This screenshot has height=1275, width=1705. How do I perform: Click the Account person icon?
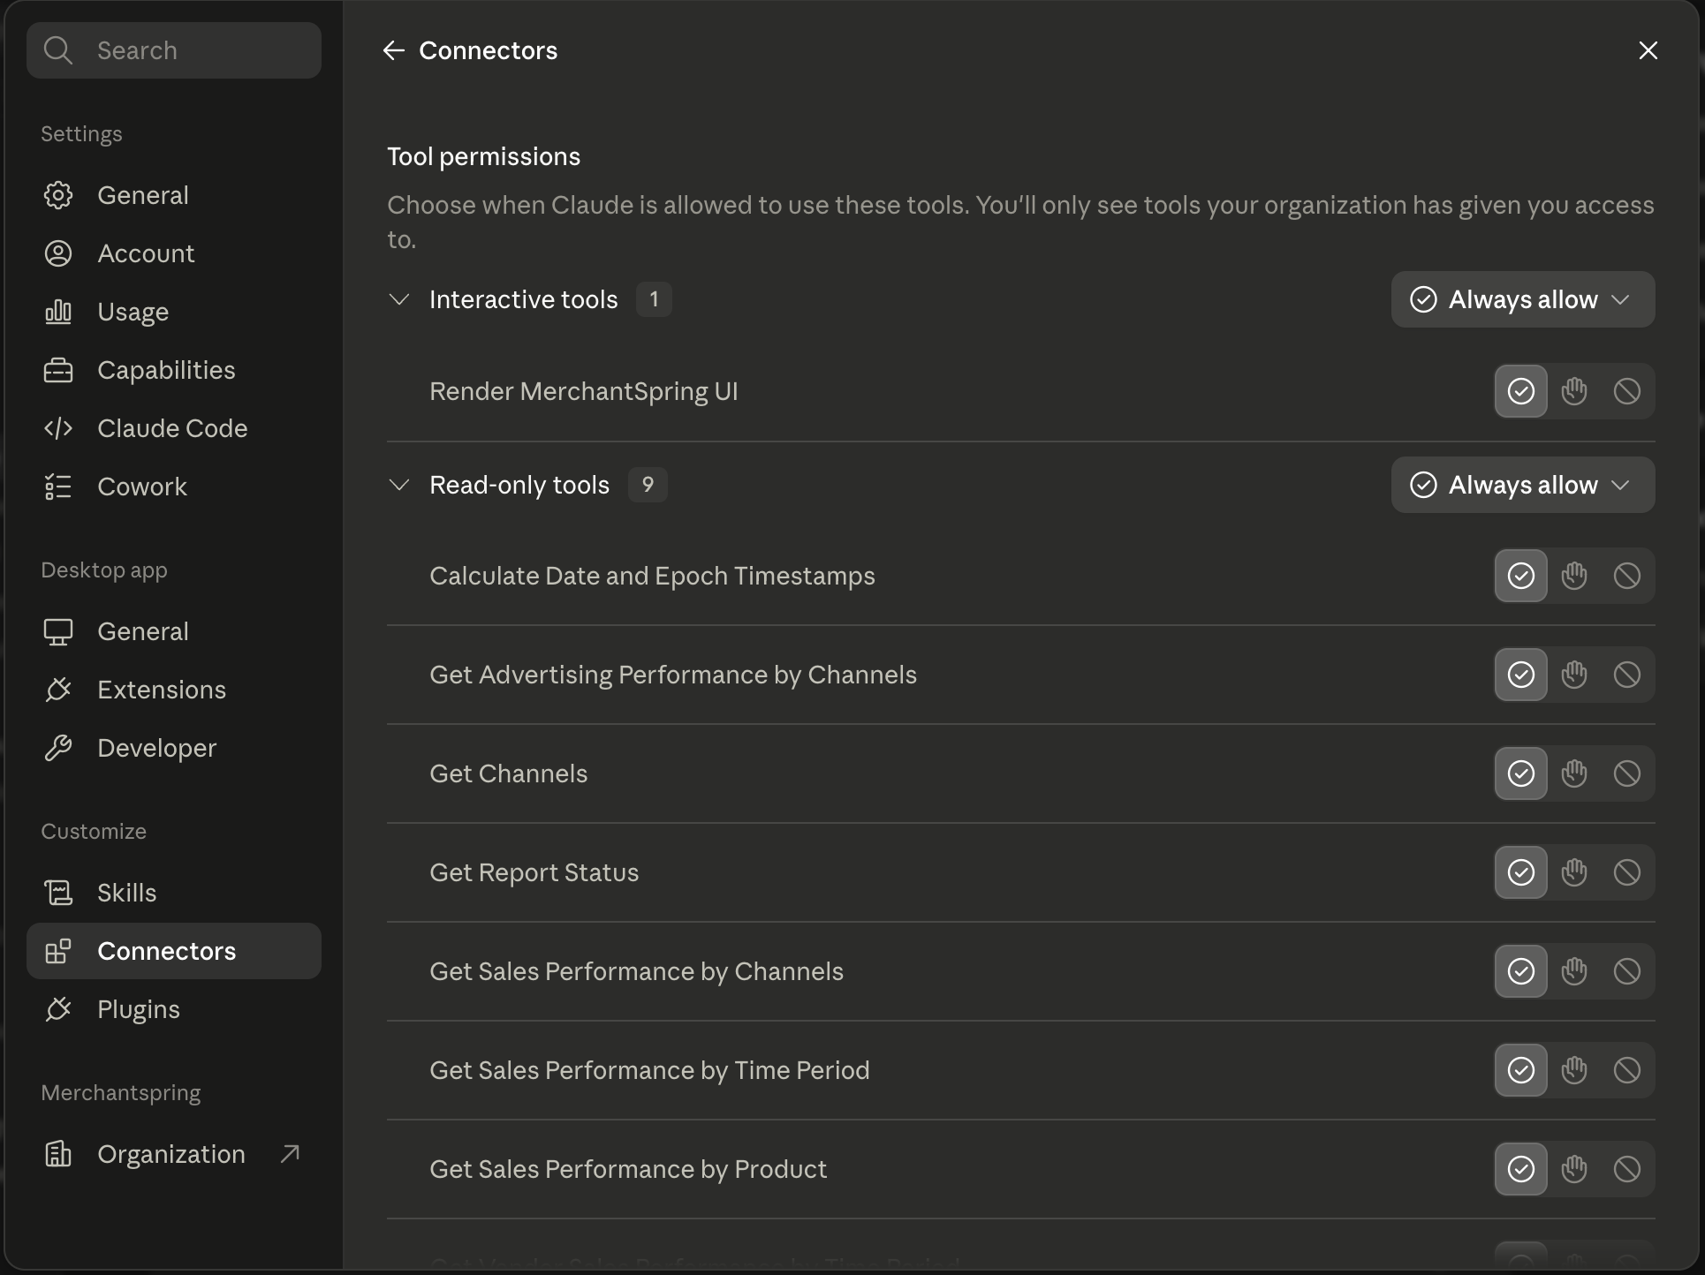tap(58, 253)
